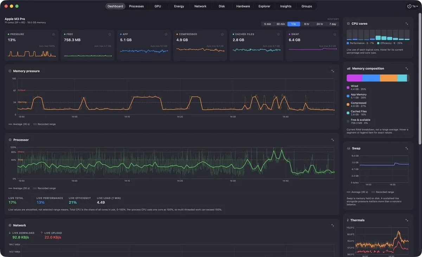
Task: Open info icon on Swap card
Action: (334, 35)
